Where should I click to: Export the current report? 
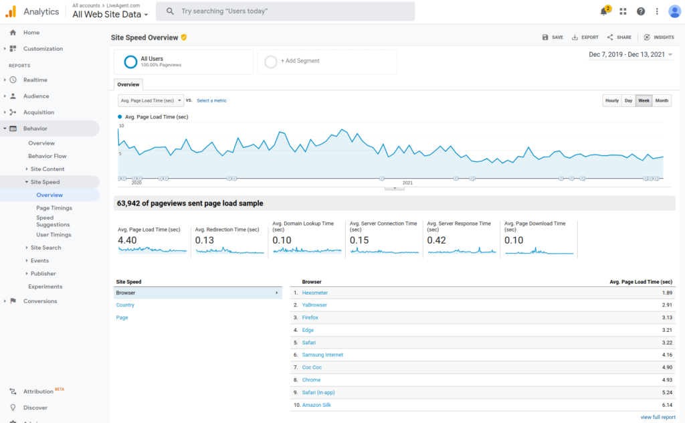point(585,37)
